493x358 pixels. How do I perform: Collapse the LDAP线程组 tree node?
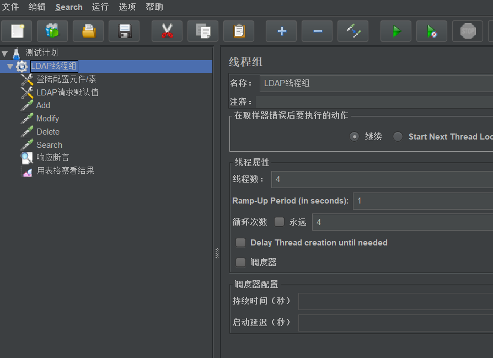coord(10,67)
